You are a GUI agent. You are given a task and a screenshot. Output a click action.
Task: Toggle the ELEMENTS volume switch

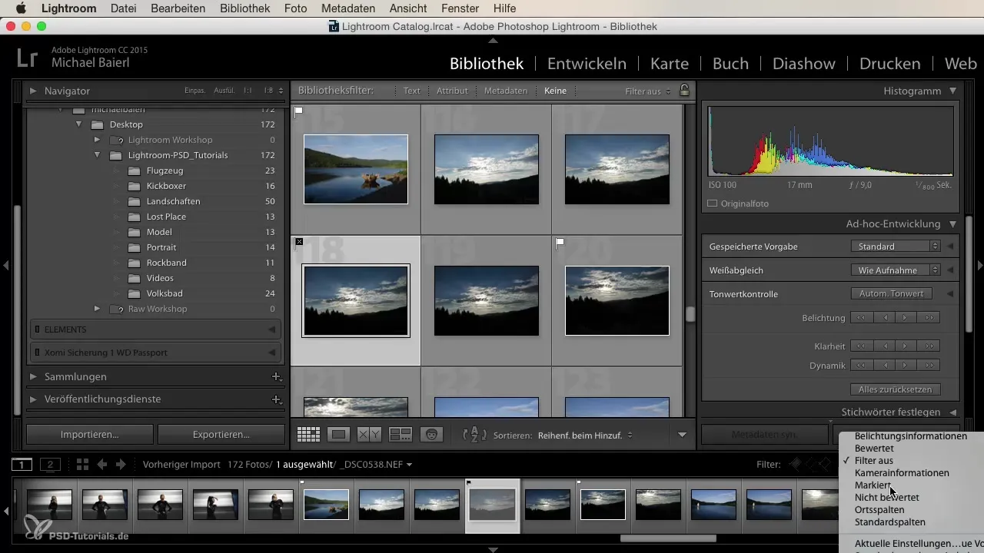pyautogui.click(x=37, y=329)
